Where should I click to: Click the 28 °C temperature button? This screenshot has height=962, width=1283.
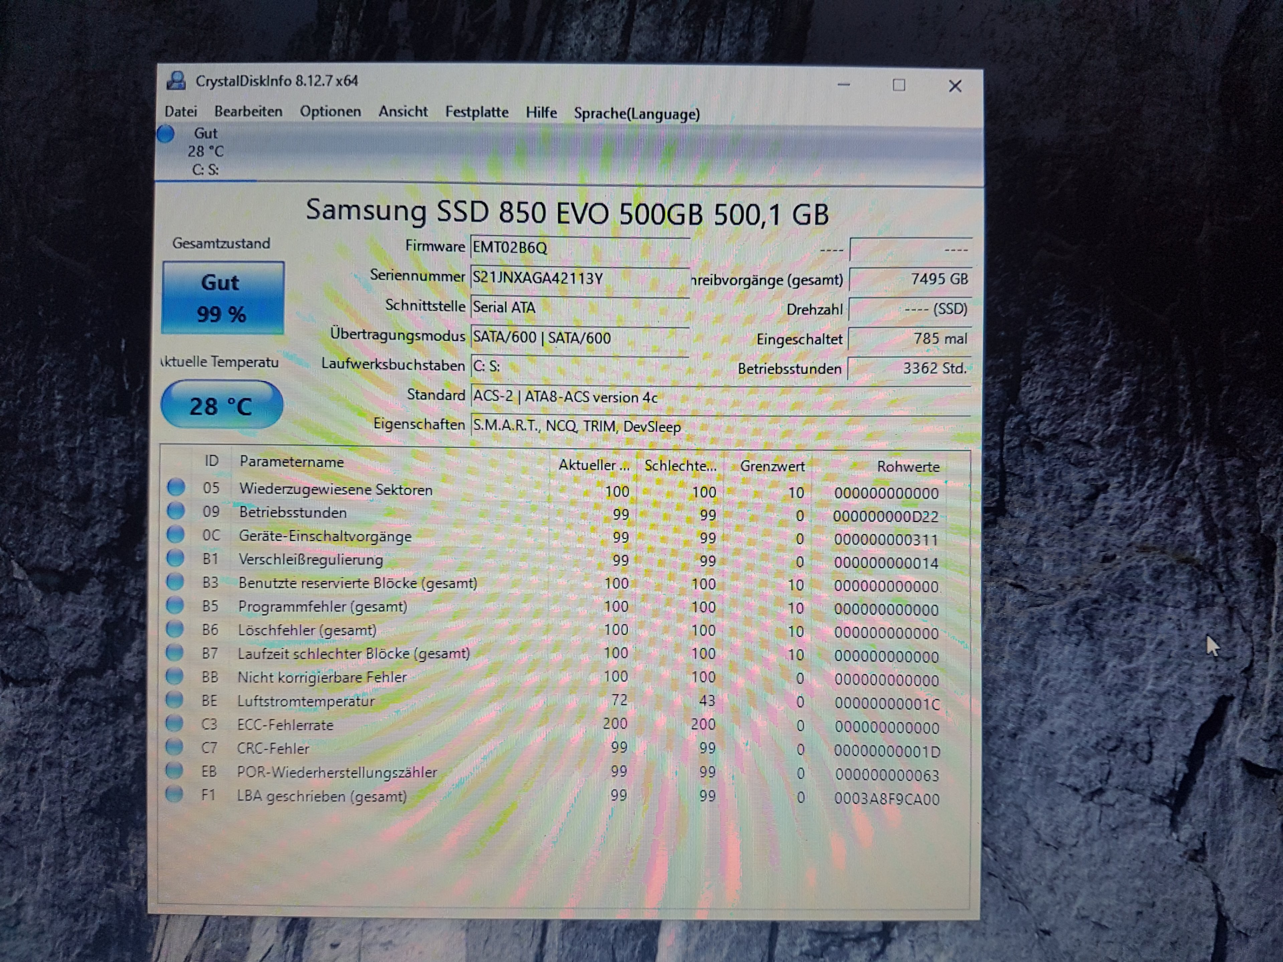[222, 405]
